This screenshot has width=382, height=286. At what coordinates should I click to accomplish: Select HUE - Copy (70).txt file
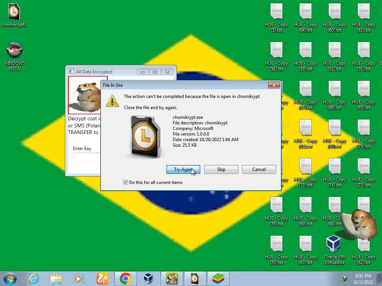click(x=276, y=250)
